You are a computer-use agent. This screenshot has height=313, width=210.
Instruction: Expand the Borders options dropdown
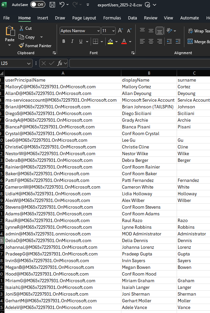coord(102,41)
